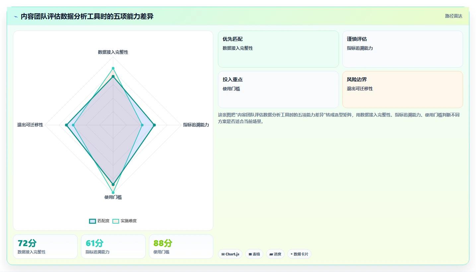The width and height of the screenshot is (476, 272).
Task: Select the 数据卡片 tag chip
Action: coord(299,254)
